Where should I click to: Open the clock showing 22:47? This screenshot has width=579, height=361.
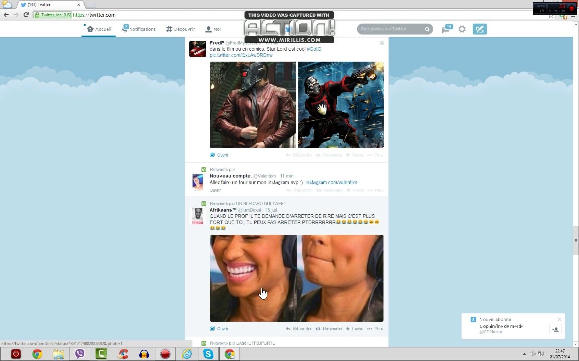560,354
